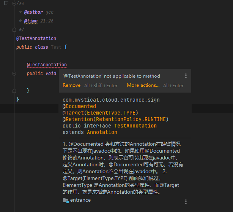Click the underlined @TestAnnotation on the method
This screenshot has width=233, height=212.
[x=47, y=65]
